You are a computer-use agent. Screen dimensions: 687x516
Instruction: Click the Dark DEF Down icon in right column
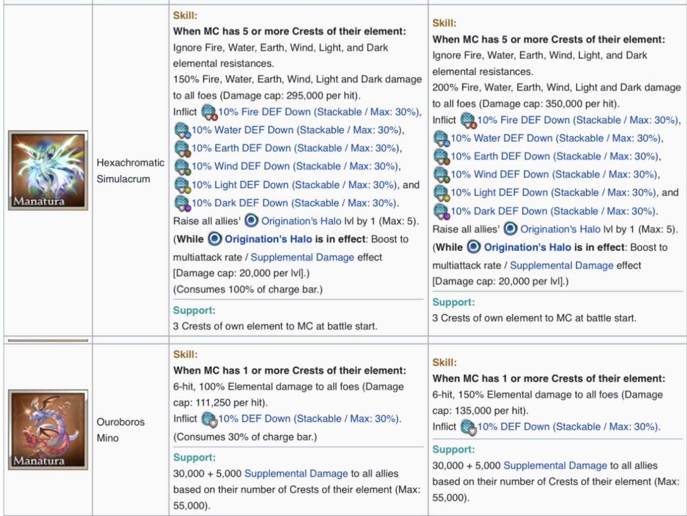click(441, 211)
